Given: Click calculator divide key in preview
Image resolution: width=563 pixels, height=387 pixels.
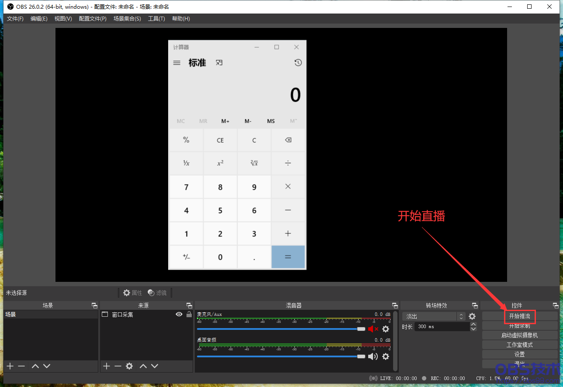Looking at the screenshot, I should (288, 163).
